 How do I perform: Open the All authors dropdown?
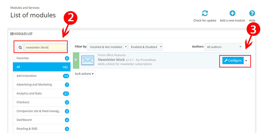[x=223, y=47]
